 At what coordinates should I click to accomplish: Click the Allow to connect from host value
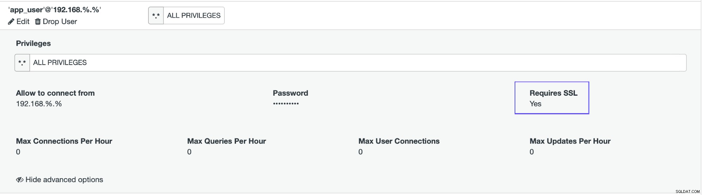tap(39, 104)
